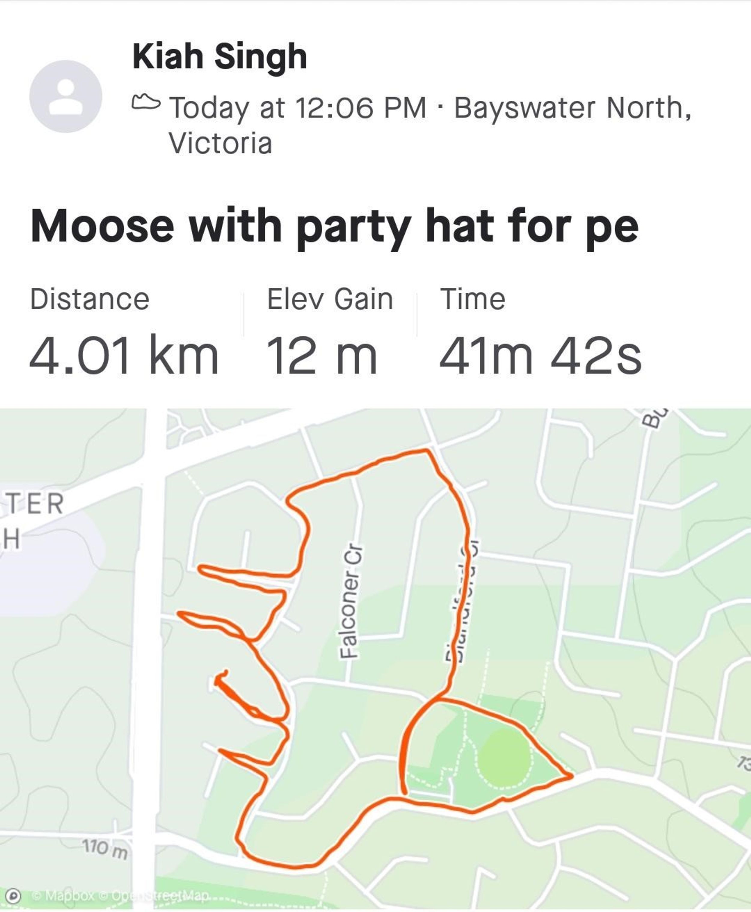Open Kiah Singh's profile name
This screenshot has height=912, width=751.
[220, 57]
